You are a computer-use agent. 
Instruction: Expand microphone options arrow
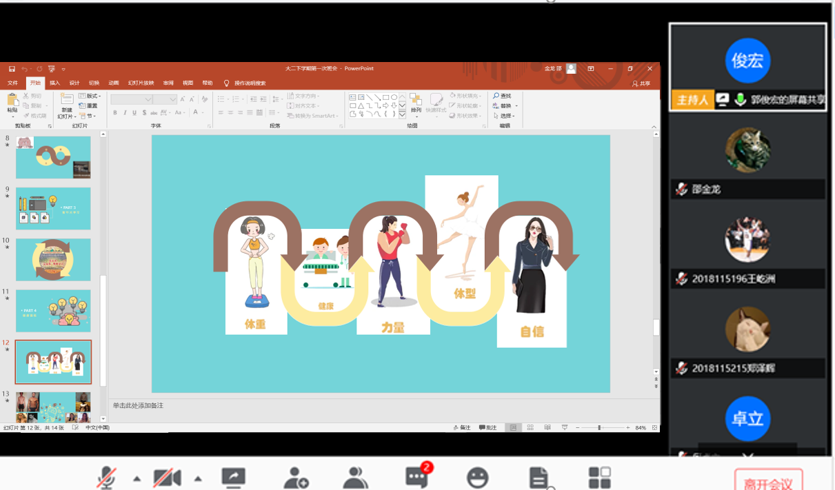tap(137, 478)
